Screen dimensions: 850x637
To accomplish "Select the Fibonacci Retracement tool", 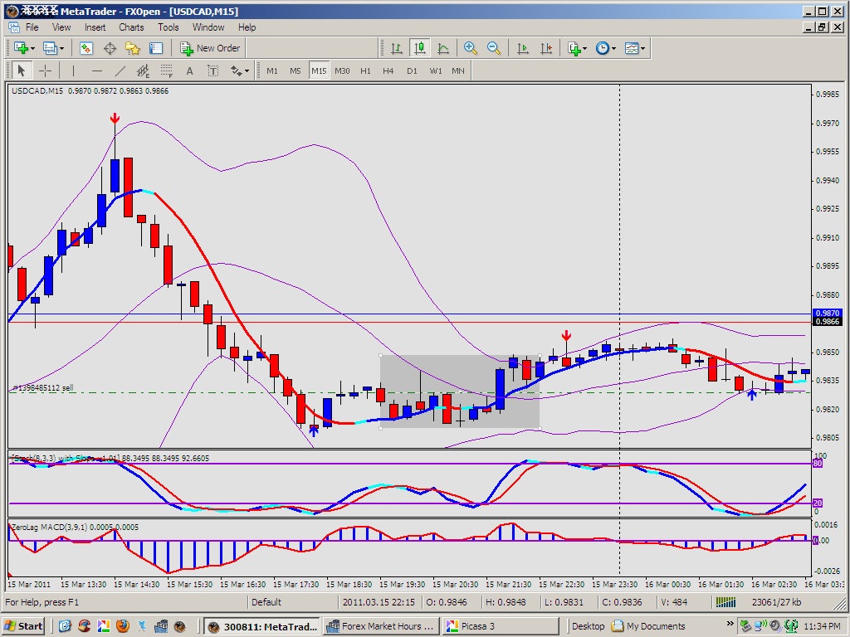I will click(x=166, y=71).
